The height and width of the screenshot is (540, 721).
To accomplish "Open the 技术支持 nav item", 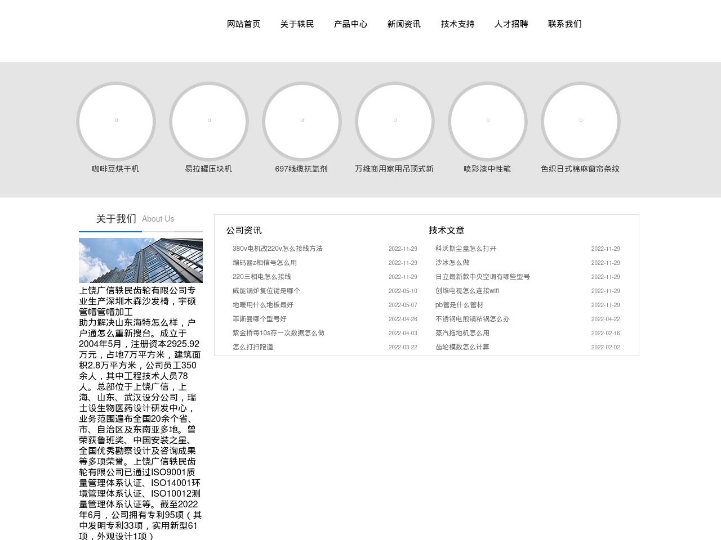I will coord(457,24).
